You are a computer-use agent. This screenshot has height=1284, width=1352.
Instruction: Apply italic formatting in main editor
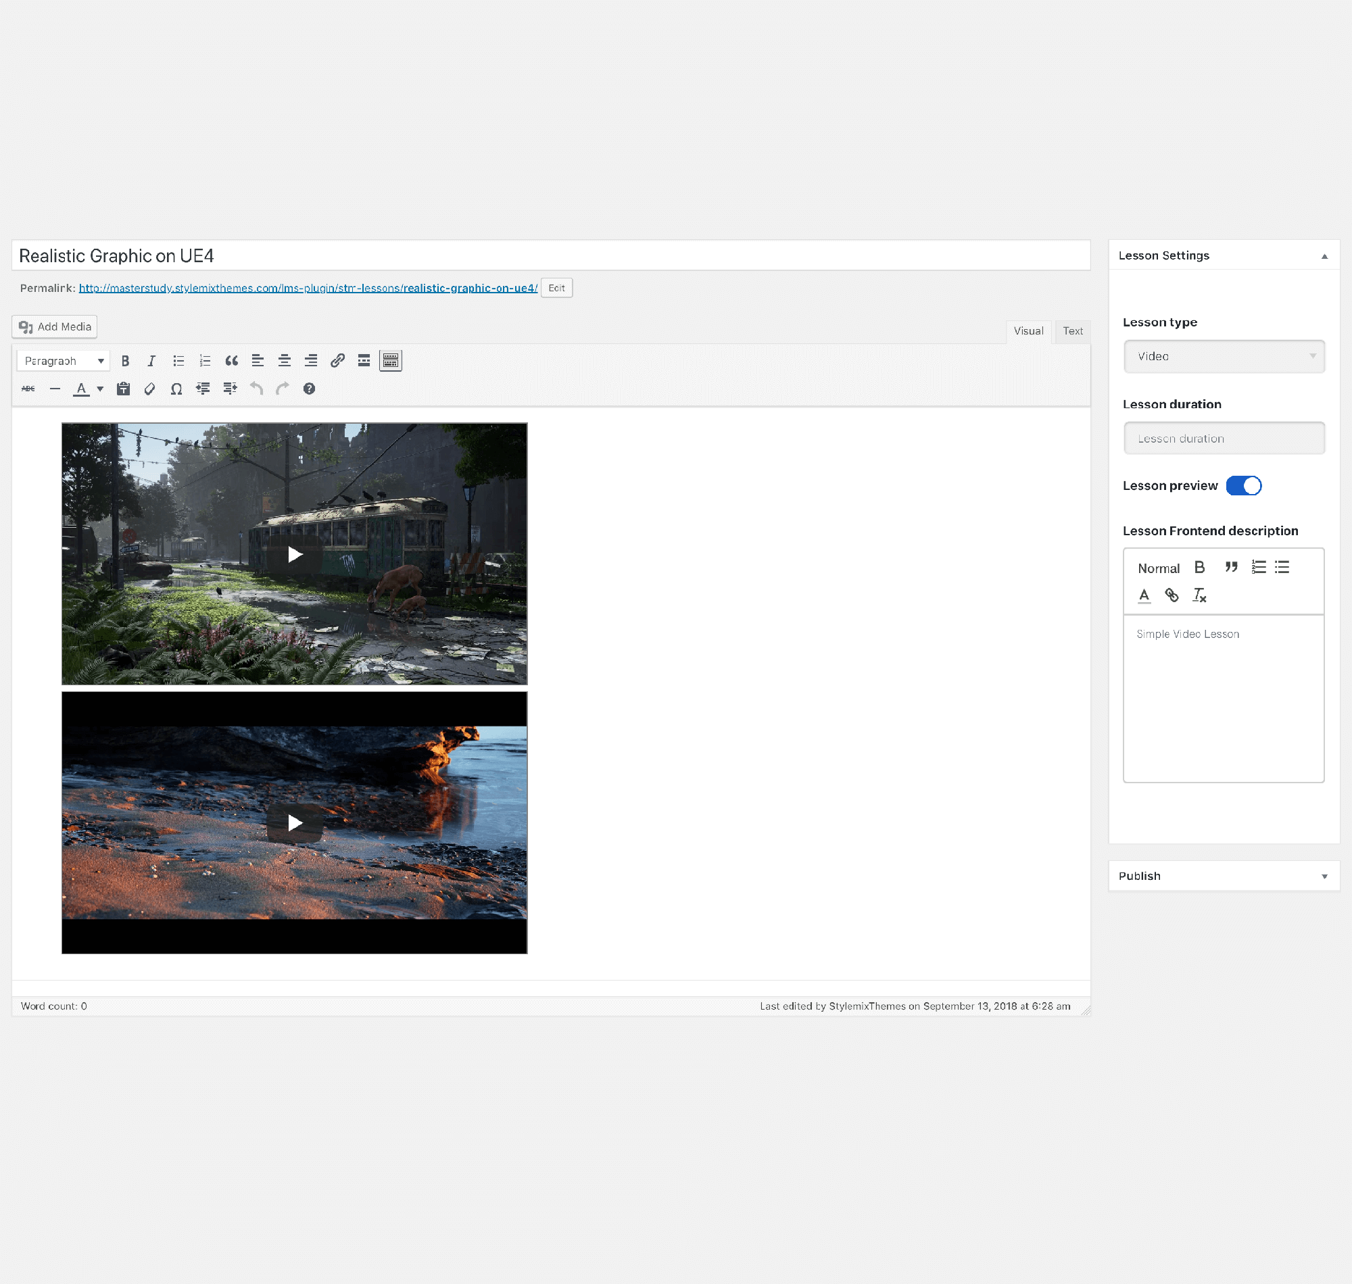point(152,361)
